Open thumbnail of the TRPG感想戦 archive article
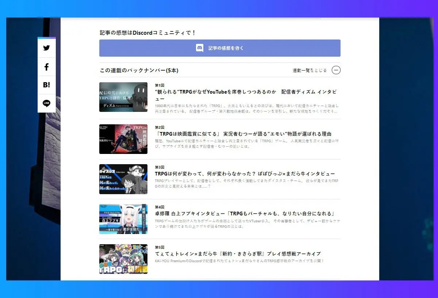Viewport: 438px width, 298px height. click(123, 259)
